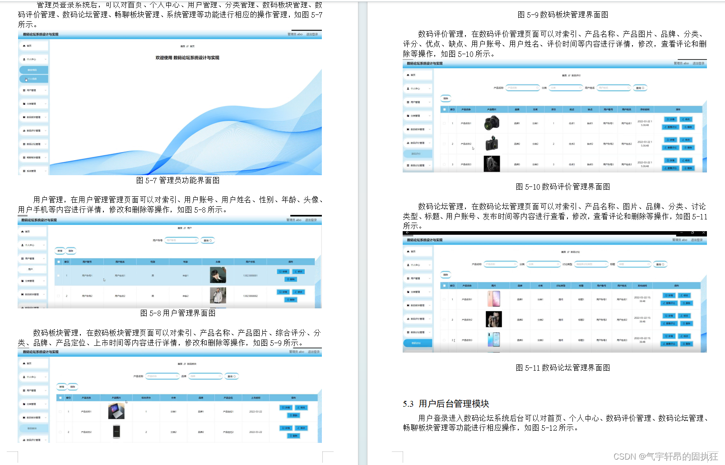
Task: Select the 修改密码 submenu item in Figure 5-7 sidebar
Action: [x=33, y=70]
